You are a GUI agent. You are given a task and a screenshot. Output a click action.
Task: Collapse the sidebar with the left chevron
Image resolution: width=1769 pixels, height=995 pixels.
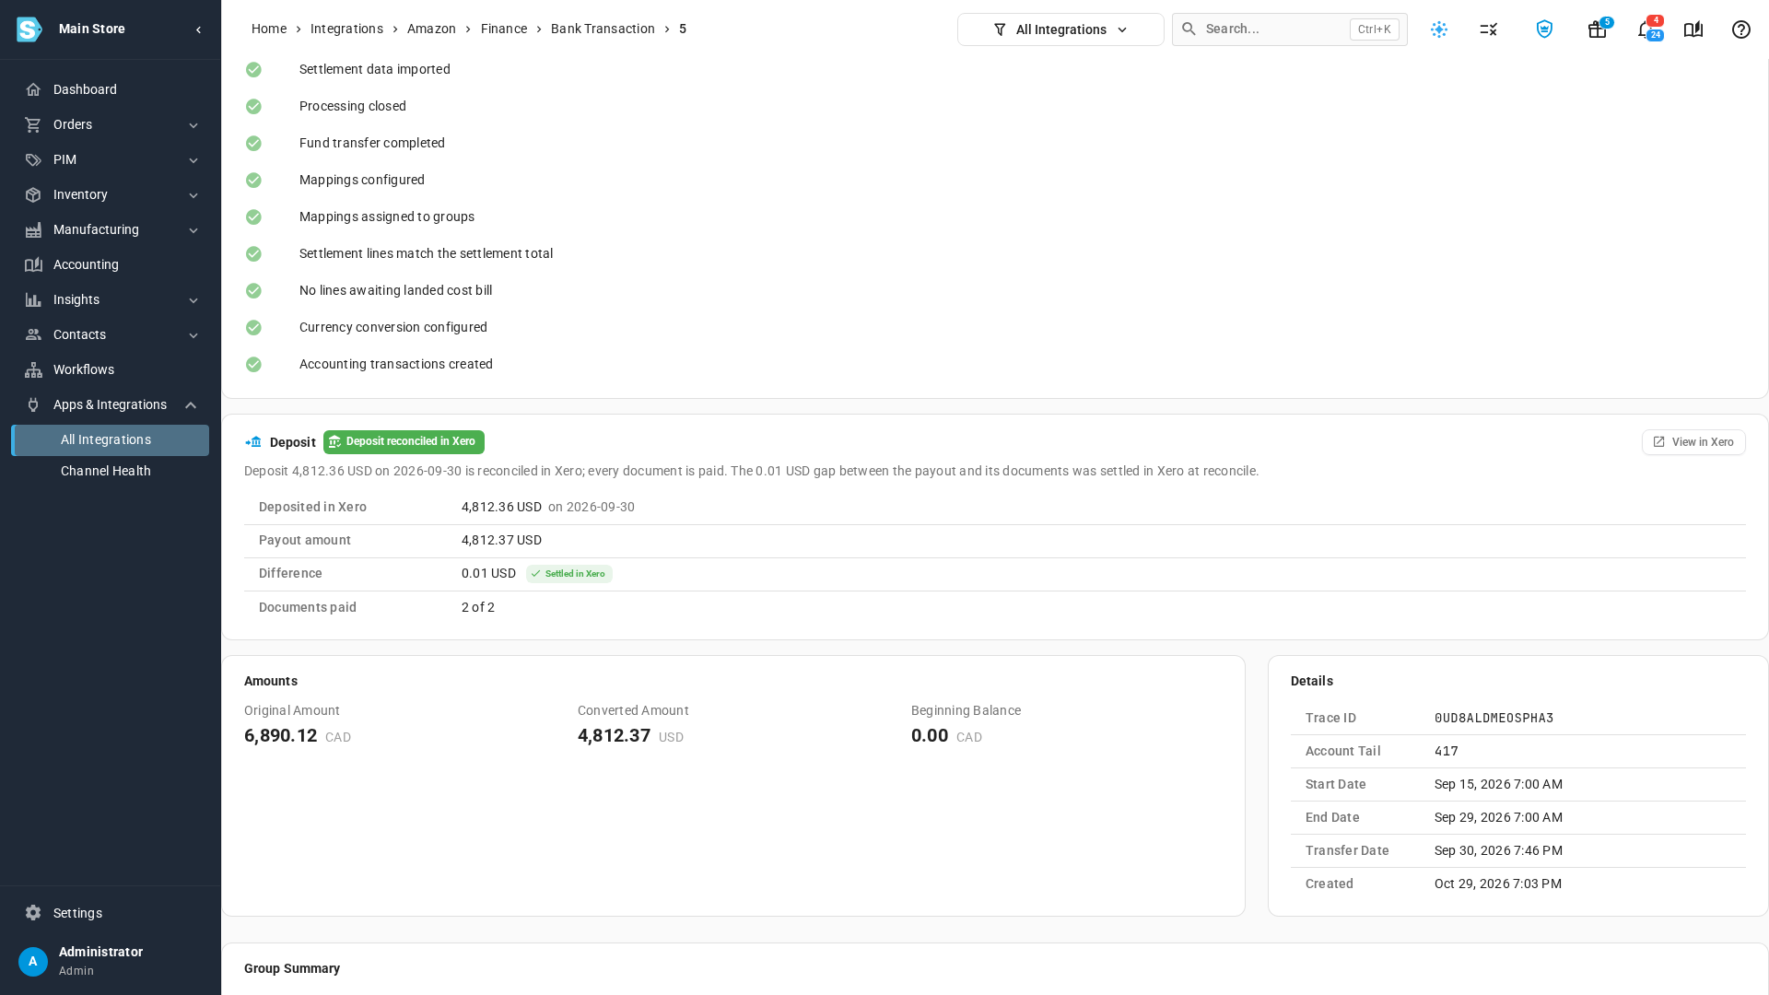[x=198, y=29]
